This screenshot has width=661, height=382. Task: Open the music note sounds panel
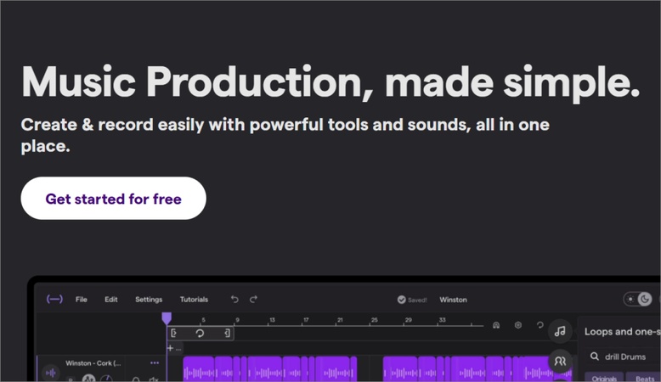[x=559, y=331]
